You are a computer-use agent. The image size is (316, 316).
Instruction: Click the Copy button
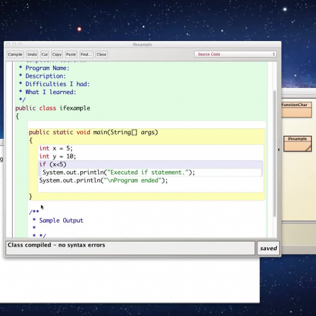57,54
